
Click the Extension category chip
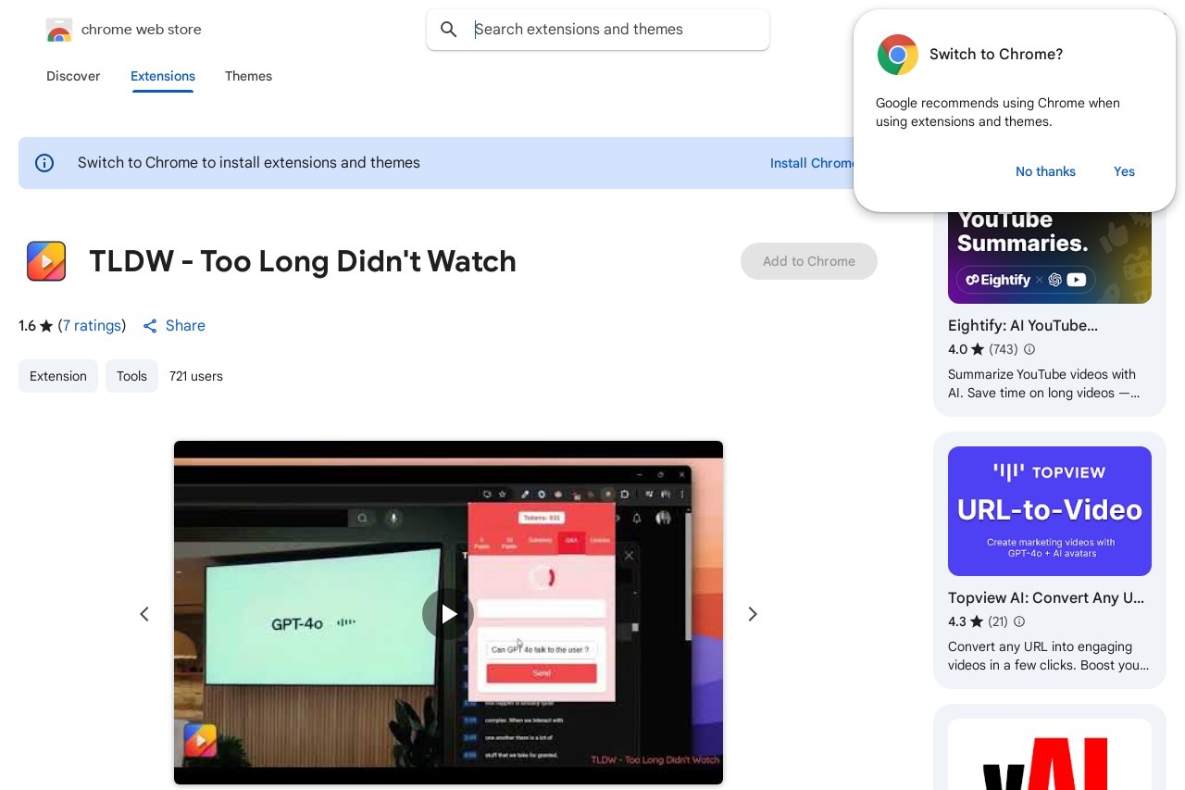coord(58,376)
